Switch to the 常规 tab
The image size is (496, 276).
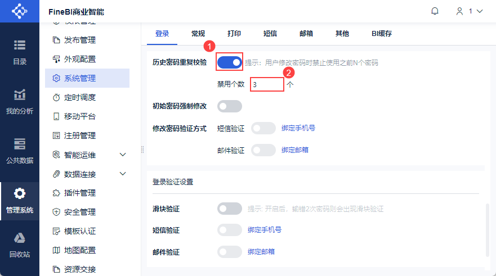(198, 34)
